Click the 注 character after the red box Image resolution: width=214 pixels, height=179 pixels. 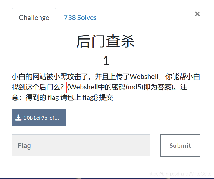pos(184,87)
